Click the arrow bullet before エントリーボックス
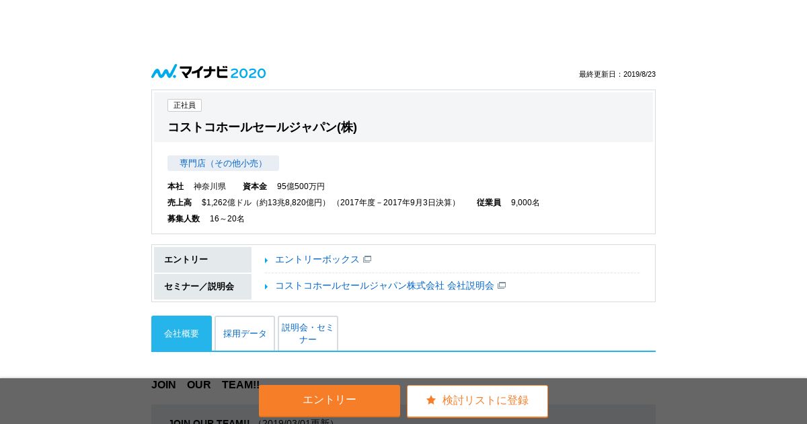 click(x=266, y=260)
